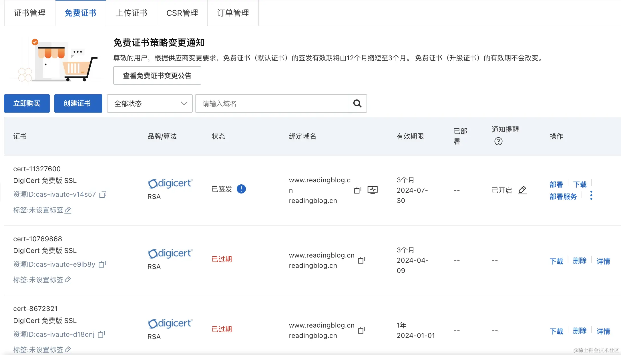Click the cert-10769868 name text
The width and height of the screenshot is (621, 355).
(37, 239)
